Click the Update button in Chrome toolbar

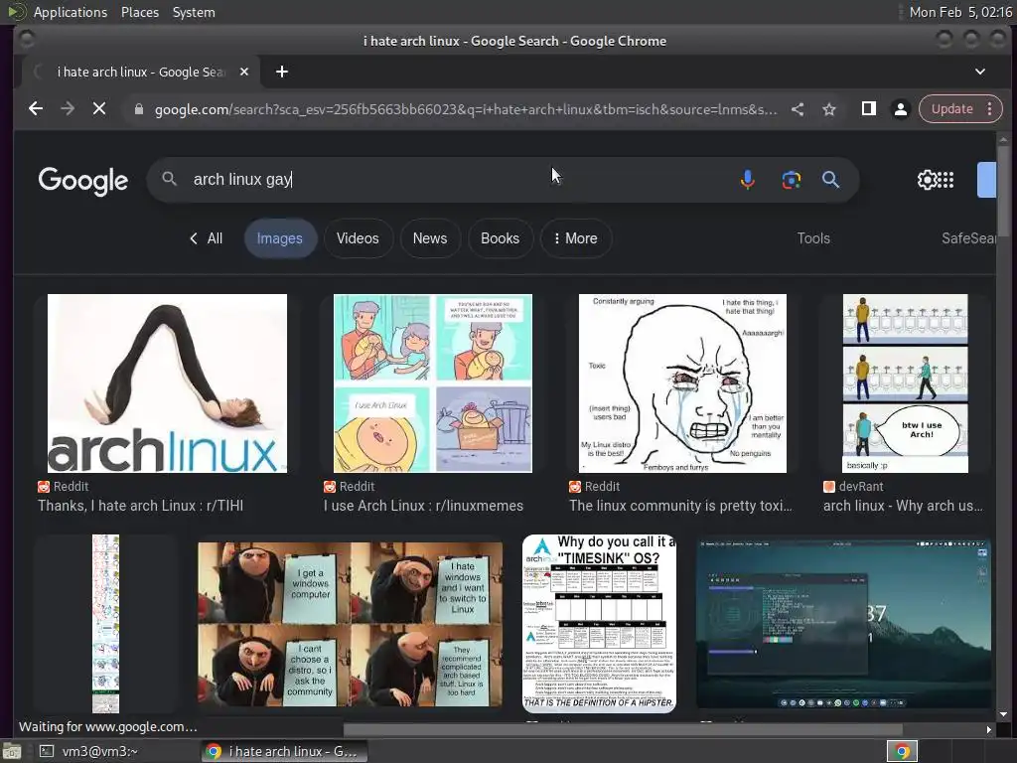point(951,109)
